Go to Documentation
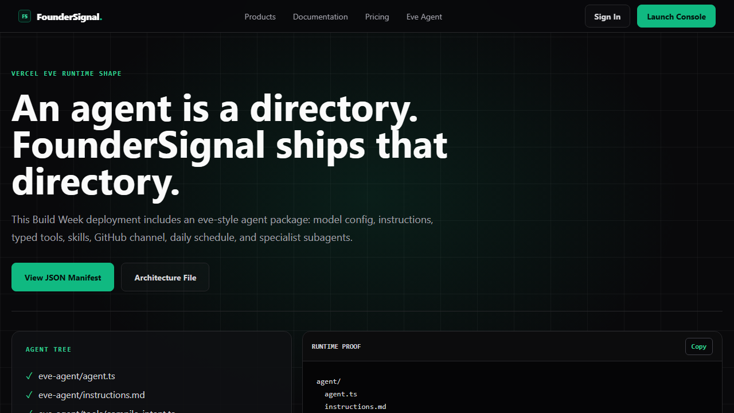 coord(320,17)
